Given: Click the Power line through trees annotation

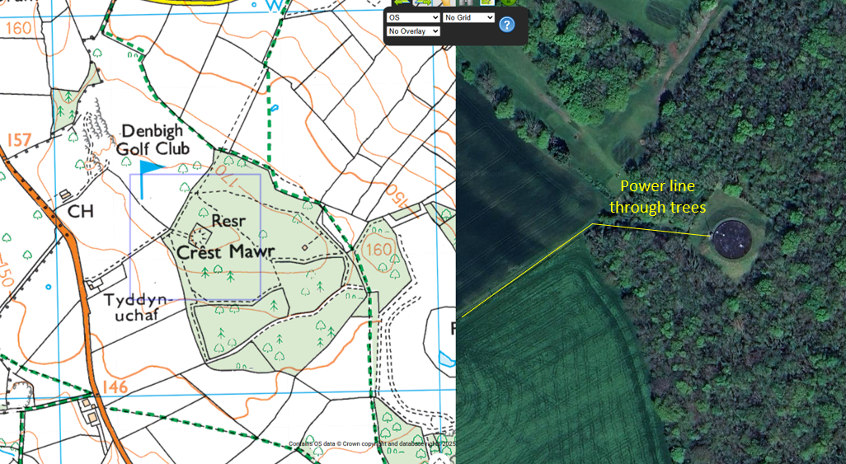Looking at the screenshot, I should pos(657,197).
